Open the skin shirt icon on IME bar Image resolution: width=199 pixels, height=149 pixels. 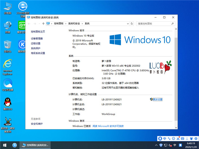point(192,138)
